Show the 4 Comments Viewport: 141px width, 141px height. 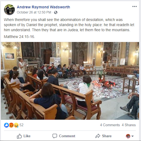[x=110, y=125]
